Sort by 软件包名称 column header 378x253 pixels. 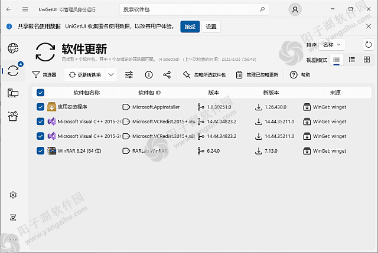(87, 93)
